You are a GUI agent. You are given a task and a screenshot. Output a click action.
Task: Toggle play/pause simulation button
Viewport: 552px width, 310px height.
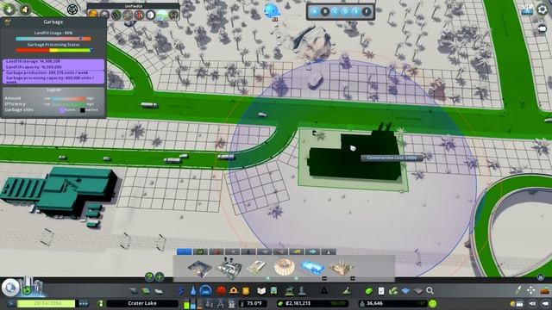[10, 303]
